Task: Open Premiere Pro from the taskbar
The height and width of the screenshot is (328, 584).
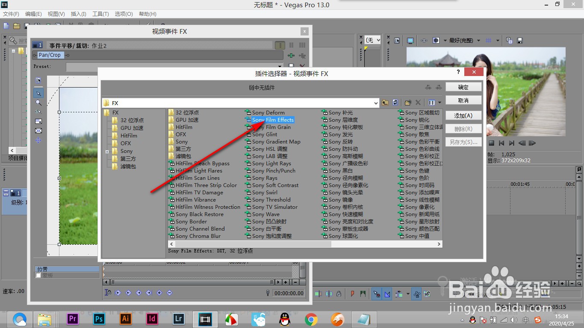Action: [73, 319]
